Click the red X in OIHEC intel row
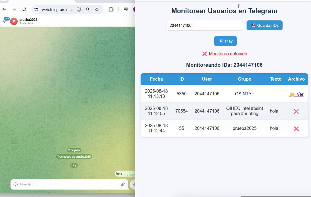The image size is (311, 197). pos(296,111)
